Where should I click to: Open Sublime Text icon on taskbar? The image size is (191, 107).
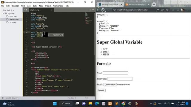(117, 103)
